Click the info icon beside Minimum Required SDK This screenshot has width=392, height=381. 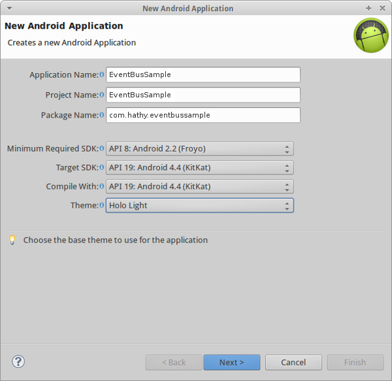[101, 148]
